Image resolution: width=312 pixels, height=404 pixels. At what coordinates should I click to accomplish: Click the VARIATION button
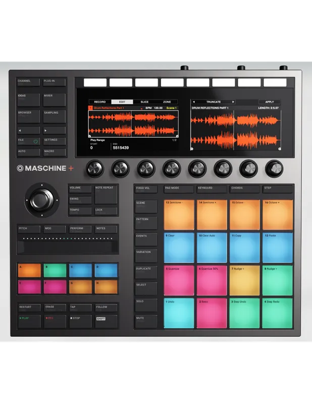click(x=146, y=256)
